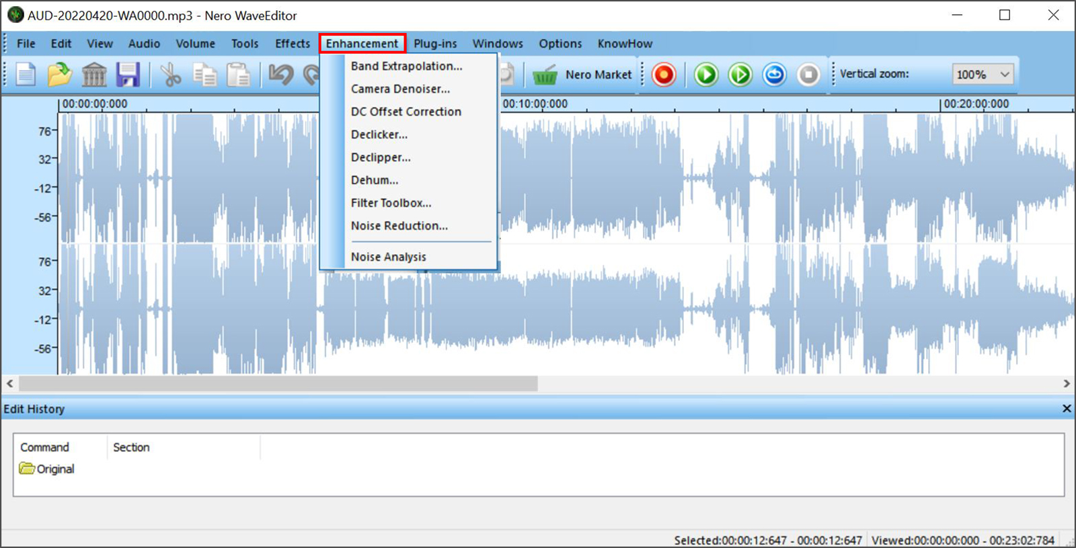
Task: Play selection with second green Play button
Action: (x=740, y=74)
